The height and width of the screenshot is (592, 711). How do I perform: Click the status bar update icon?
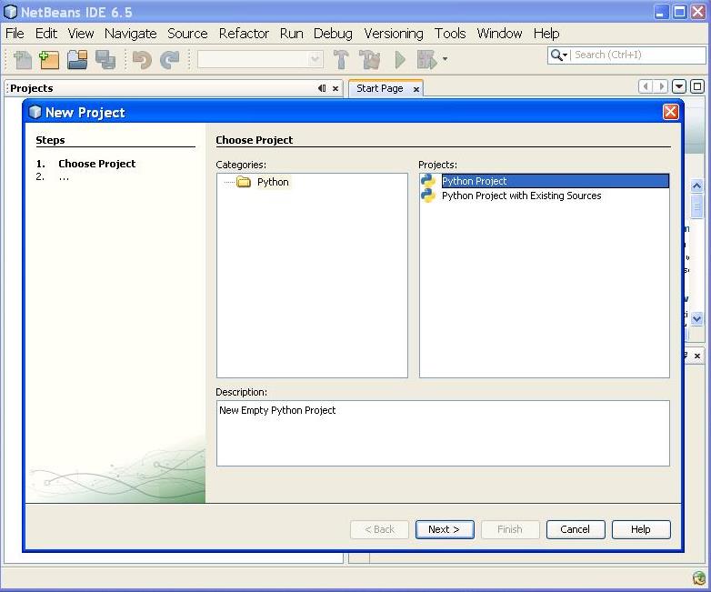(x=699, y=578)
